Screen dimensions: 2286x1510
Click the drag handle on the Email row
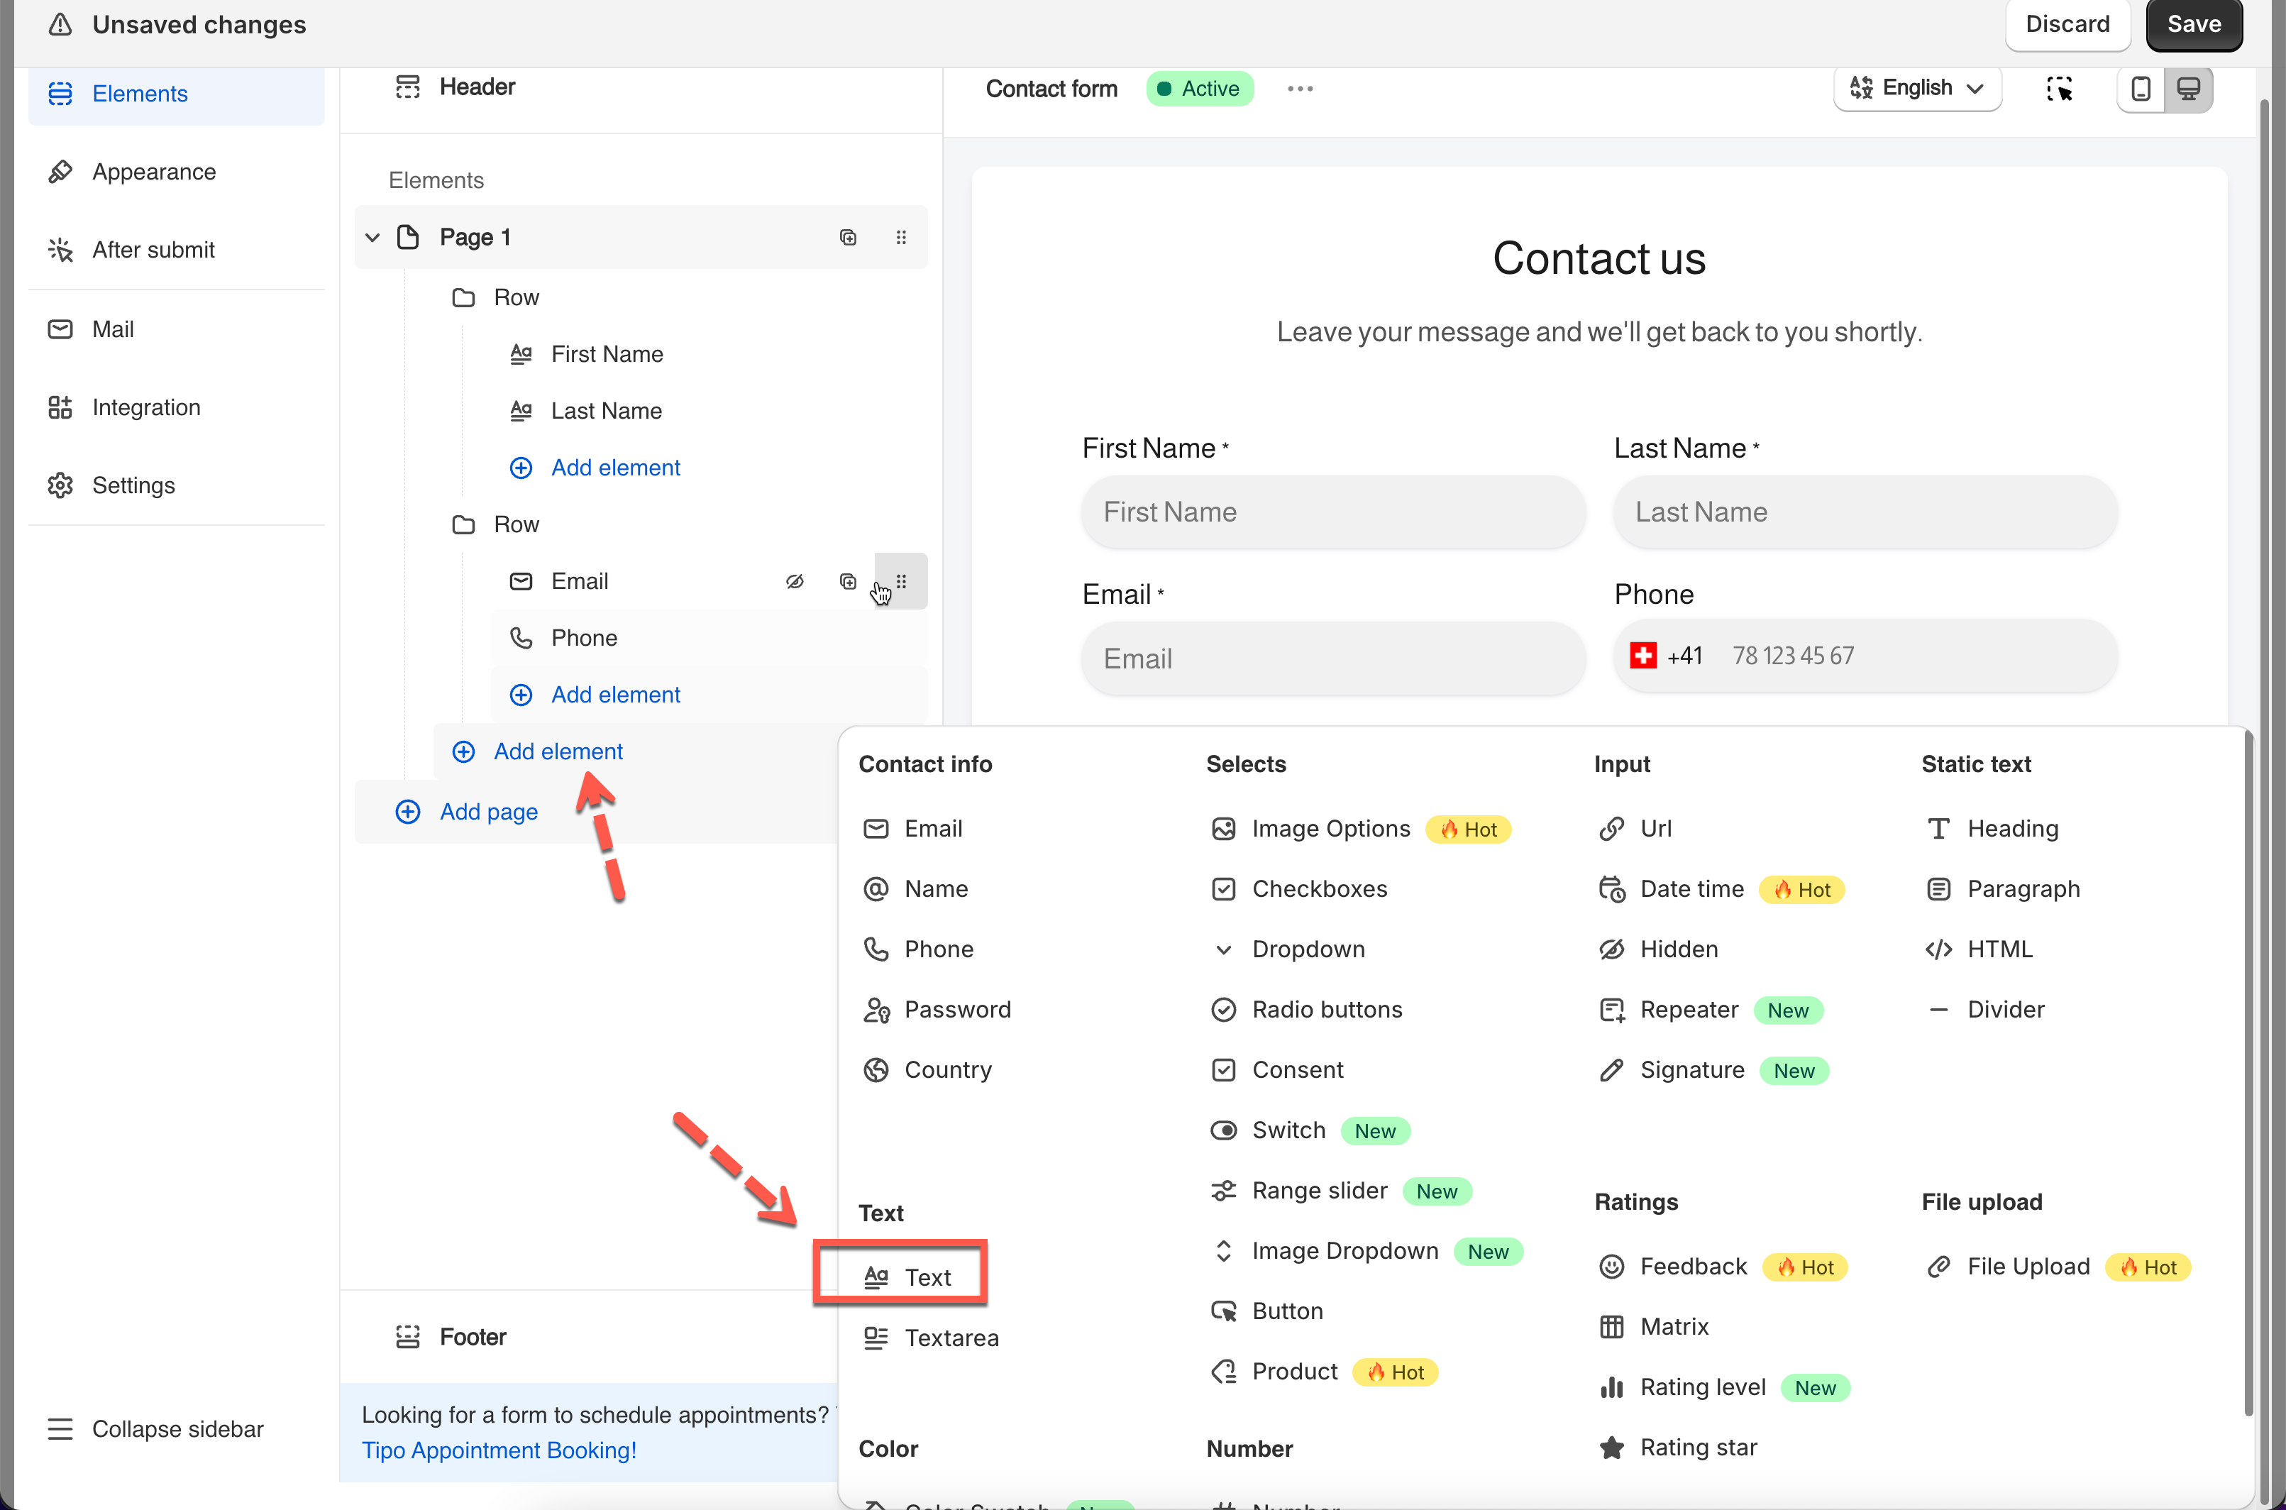tap(901, 580)
